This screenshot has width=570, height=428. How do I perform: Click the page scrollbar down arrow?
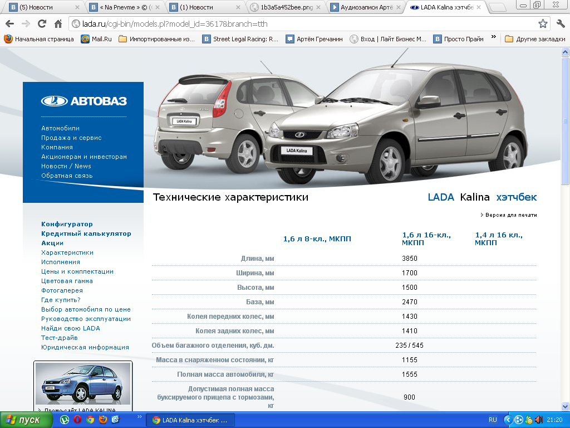click(x=566, y=406)
